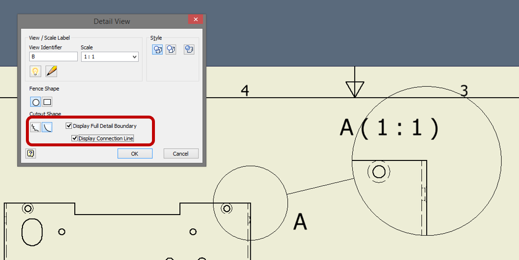Cancel the Detail View dialog
This screenshot has height=260, width=519.
pyautogui.click(x=181, y=154)
